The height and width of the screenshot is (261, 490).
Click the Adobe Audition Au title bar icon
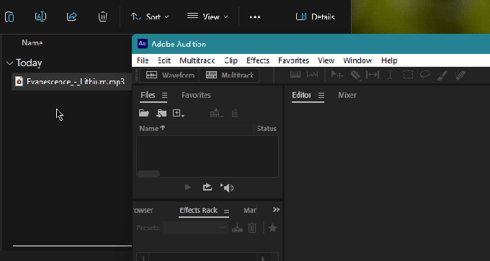coord(142,44)
